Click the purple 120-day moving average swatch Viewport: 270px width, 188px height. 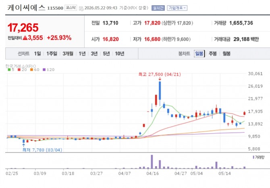44,70
